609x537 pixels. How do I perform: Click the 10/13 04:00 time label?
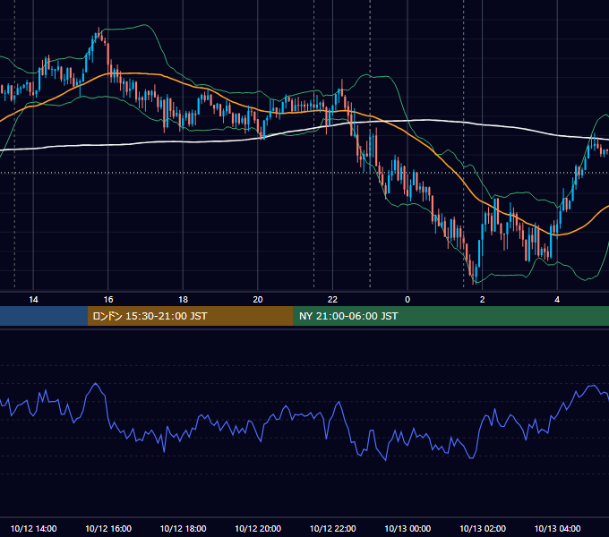point(557,528)
